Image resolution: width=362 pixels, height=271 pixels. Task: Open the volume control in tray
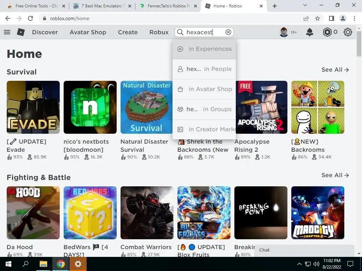click(x=316, y=264)
